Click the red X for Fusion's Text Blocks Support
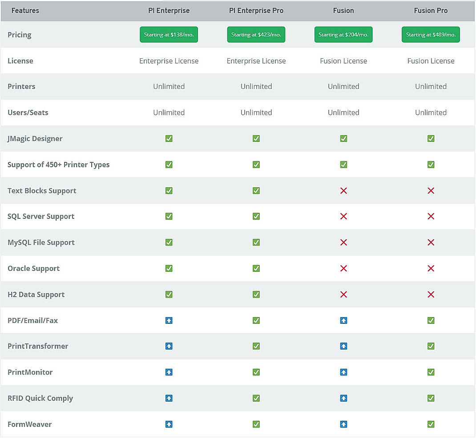This screenshot has width=476, height=439. (343, 190)
